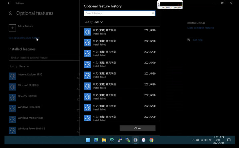Screen dimensions: 239x148
Task: Select Windows PowerShell ISE feature icon
Action: [x=12, y=130]
